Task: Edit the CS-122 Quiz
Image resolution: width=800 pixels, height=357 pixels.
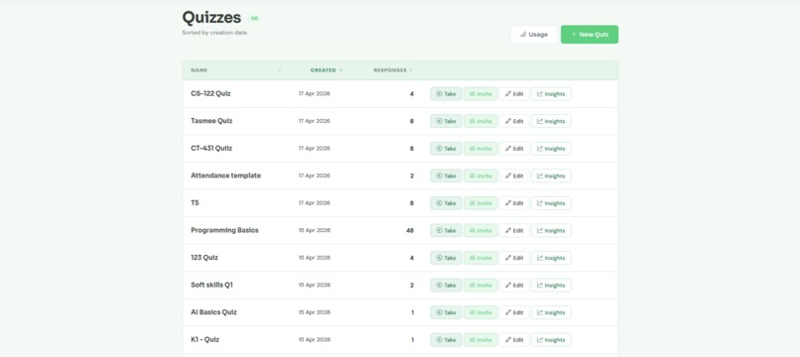Action: coord(514,94)
